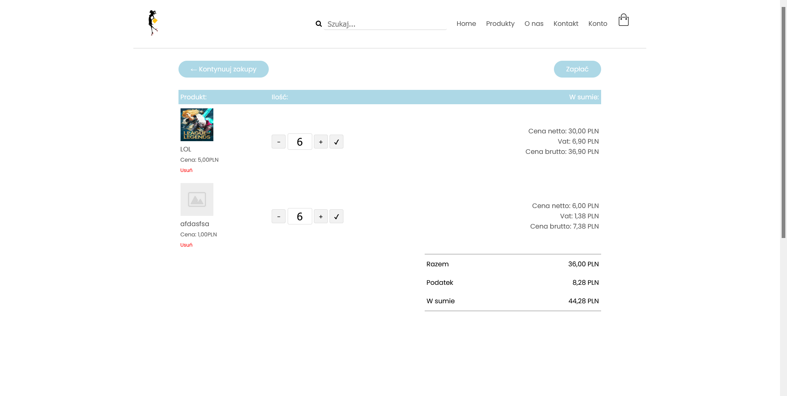This screenshot has height=396, width=787.
Task: Open the Konto account page
Action: pyautogui.click(x=597, y=24)
